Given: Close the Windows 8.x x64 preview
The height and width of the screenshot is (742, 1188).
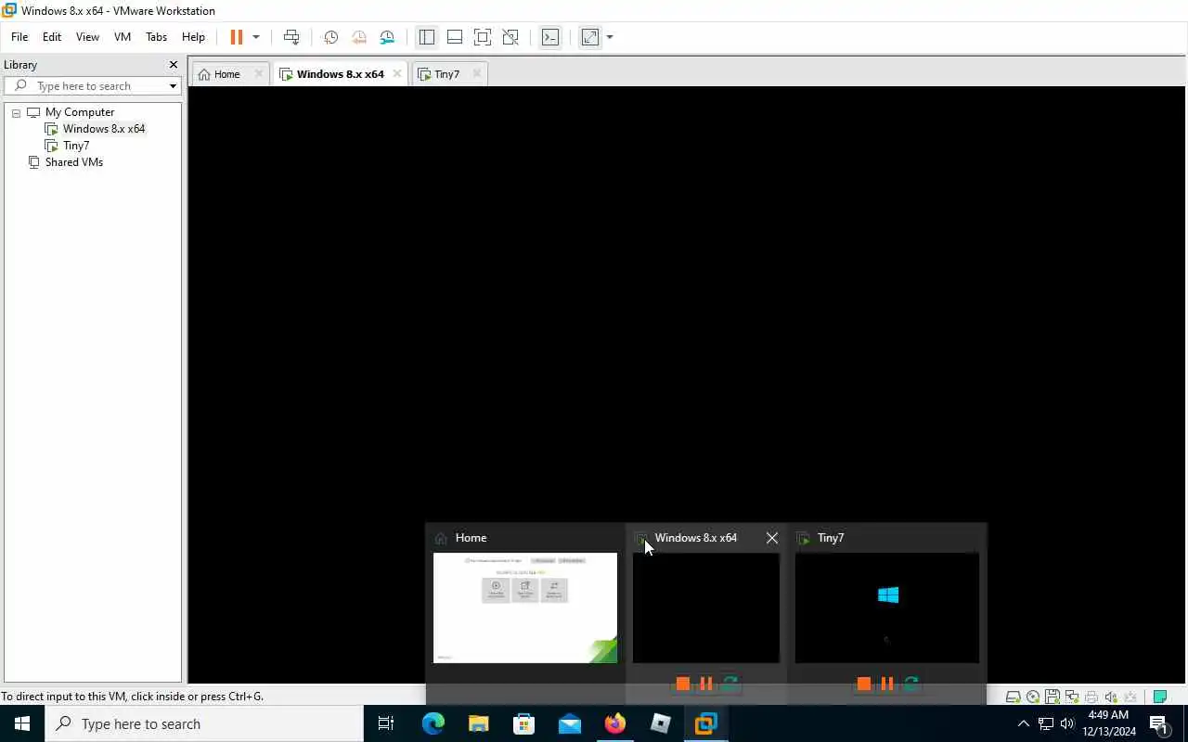Looking at the screenshot, I should coord(772,538).
